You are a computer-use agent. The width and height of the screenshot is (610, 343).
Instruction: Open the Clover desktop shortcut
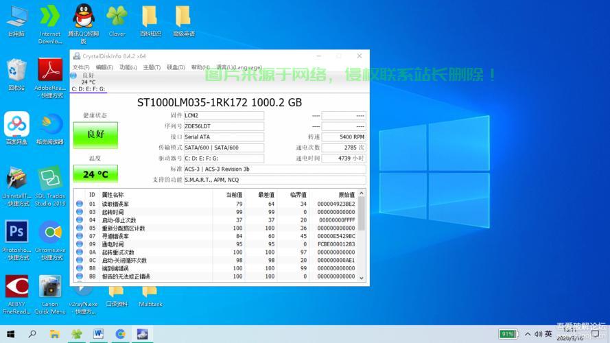pos(117,22)
